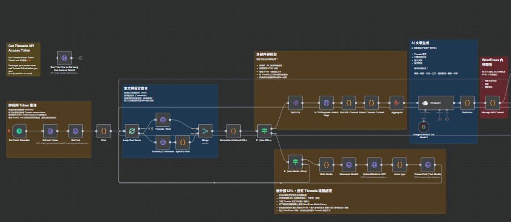Select the Get Posts Schedule trigger node
The width and height of the screenshot is (511, 222).
(19, 131)
